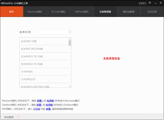This screenshot has height=120, width=164.
Task: Open the settings gear in title bar
Action: [150, 3]
